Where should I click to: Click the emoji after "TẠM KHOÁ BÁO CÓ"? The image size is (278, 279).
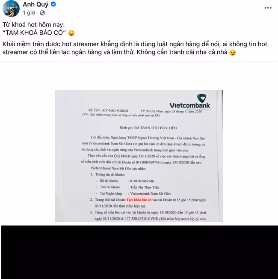(x=71, y=33)
